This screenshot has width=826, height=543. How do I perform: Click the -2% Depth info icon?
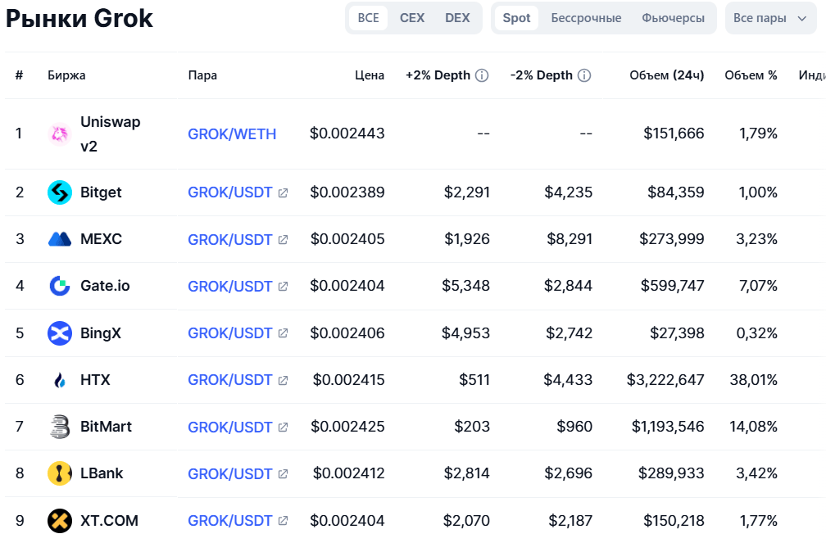tap(584, 75)
